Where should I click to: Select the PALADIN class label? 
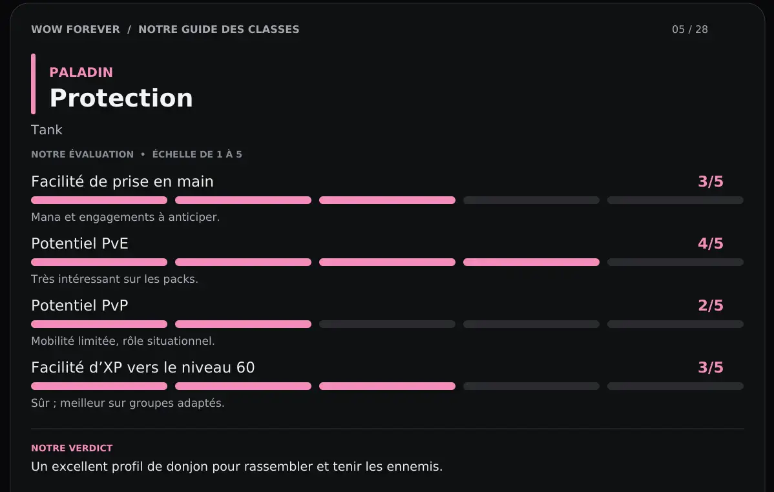point(81,72)
